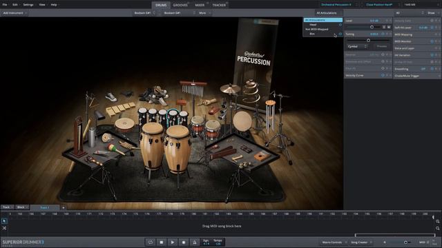This screenshot has height=248, width=442.
Task: Open the Help menu
Action: 54,5
